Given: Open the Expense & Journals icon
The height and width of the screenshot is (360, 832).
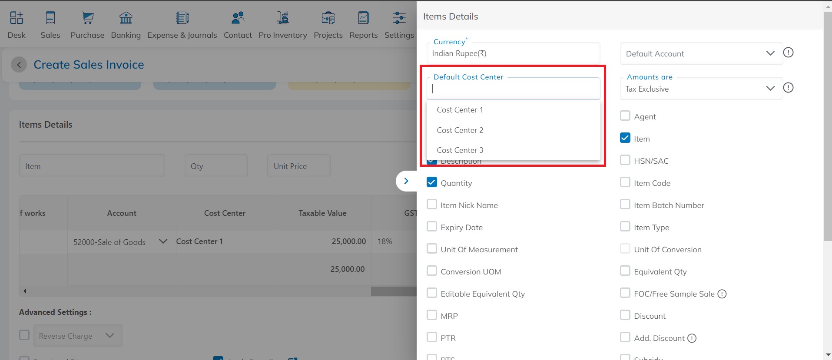Looking at the screenshot, I should [182, 18].
